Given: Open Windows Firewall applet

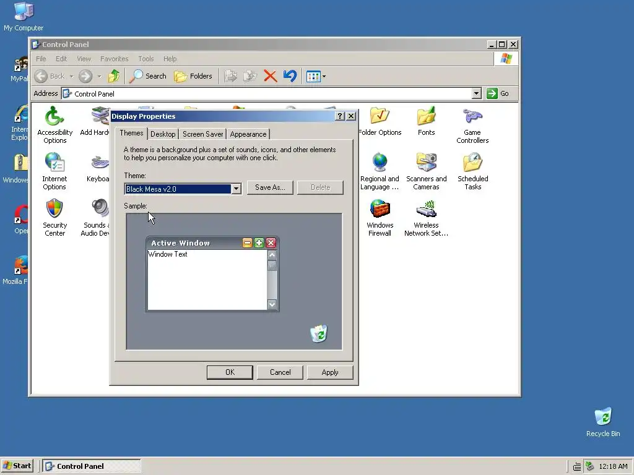Looking at the screenshot, I should point(380,218).
